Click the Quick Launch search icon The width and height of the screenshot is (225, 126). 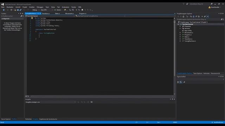point(212,4)
